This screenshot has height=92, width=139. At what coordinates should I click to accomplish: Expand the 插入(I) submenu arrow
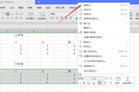(128, 23)
